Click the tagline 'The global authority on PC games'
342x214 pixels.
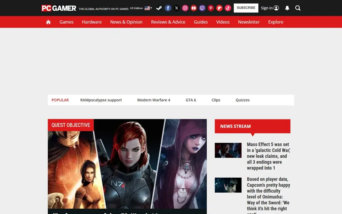(104, 9)
